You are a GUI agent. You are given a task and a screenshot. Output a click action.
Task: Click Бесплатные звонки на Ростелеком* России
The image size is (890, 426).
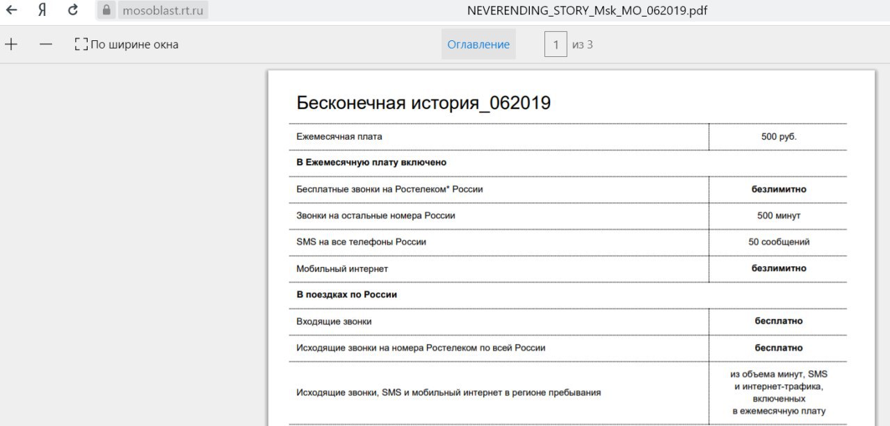click(x=389, y=189)
